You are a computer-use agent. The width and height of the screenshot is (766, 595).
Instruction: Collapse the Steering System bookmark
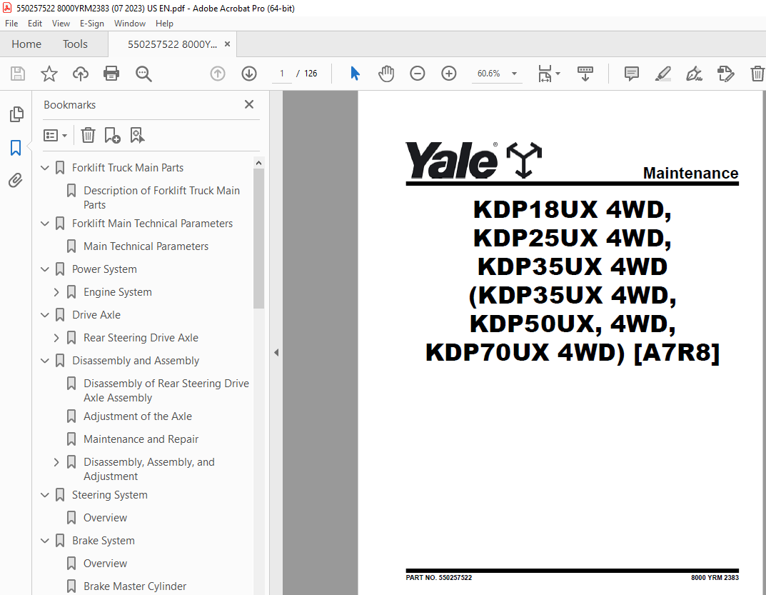45,495
